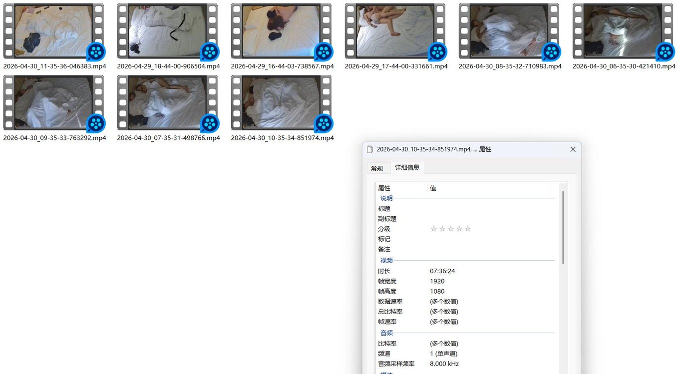Click file name 2026-04-29_18-44-00-906504.mp4
The height and width of the screenshot is (374, 682).
coord(169,66)
